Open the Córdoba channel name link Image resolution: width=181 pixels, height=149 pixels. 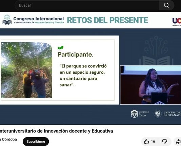(8, 139)
